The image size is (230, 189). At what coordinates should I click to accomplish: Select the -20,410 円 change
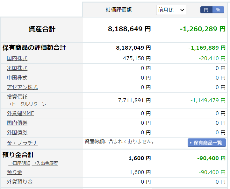click(x=212, y=58)
